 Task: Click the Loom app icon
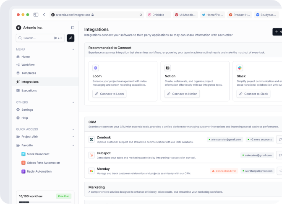96,68
